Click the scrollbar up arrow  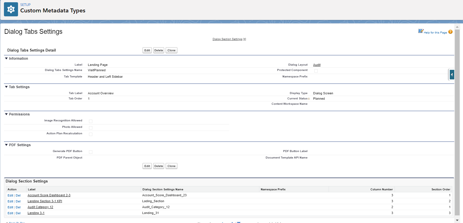(457, 27)
